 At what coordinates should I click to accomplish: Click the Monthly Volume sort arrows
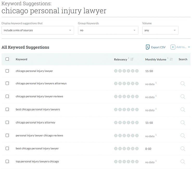point(171,59)
